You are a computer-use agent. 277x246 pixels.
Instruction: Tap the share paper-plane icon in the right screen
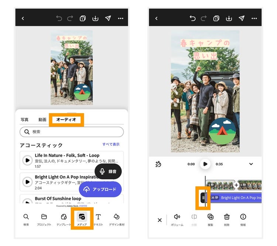[x=242, y=18]
